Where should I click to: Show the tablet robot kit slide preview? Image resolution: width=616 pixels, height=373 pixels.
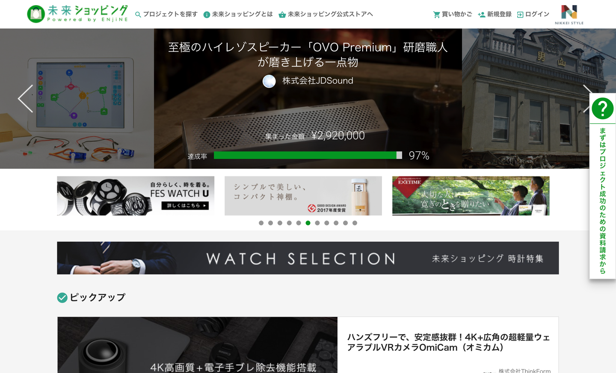[77, 99]
